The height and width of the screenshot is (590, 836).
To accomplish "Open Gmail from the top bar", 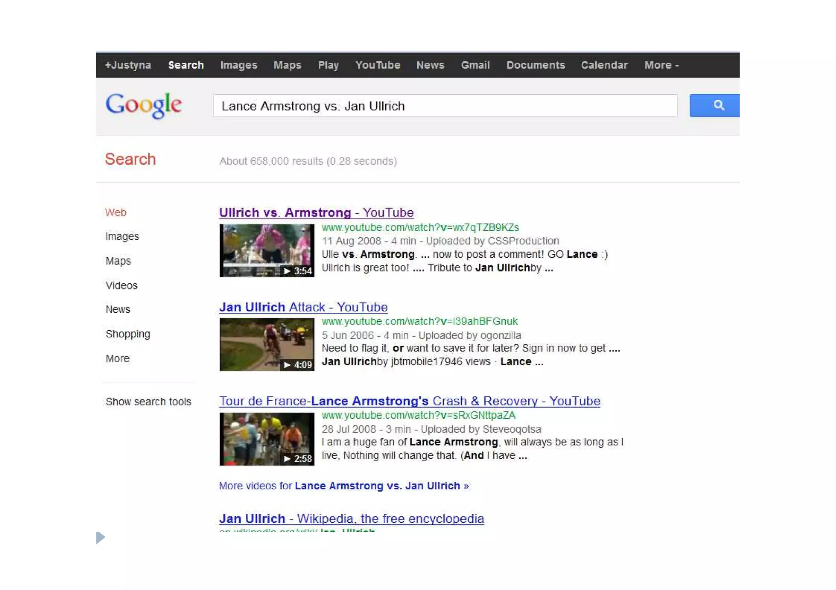I will (x=475, y=65).
